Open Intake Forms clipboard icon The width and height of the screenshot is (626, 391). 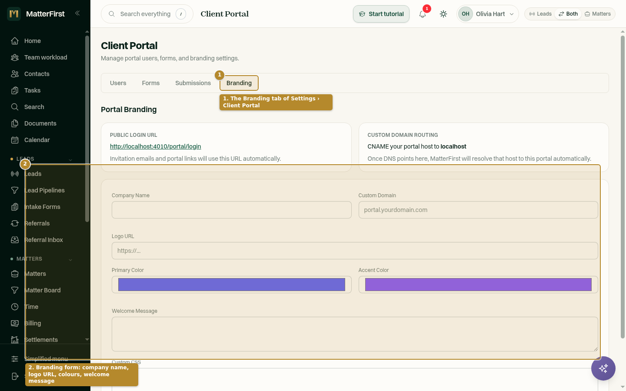coord(15,207)
